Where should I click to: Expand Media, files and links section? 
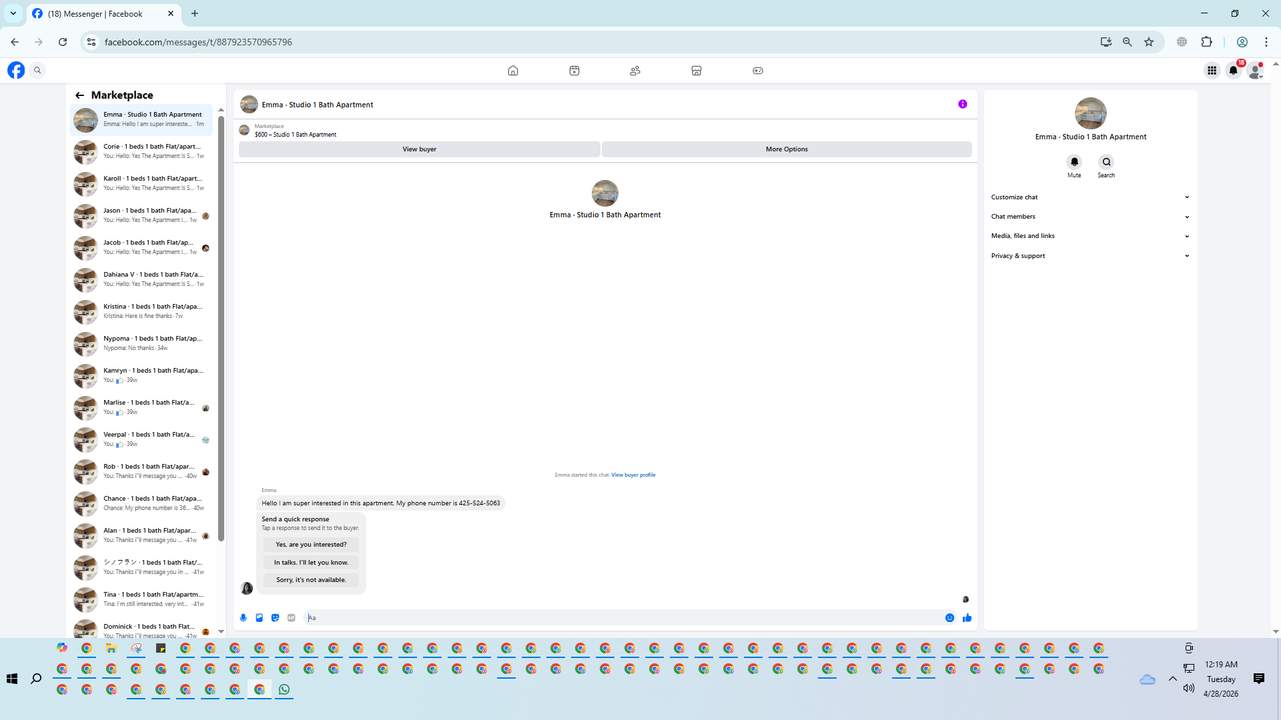coord(1090,236)
